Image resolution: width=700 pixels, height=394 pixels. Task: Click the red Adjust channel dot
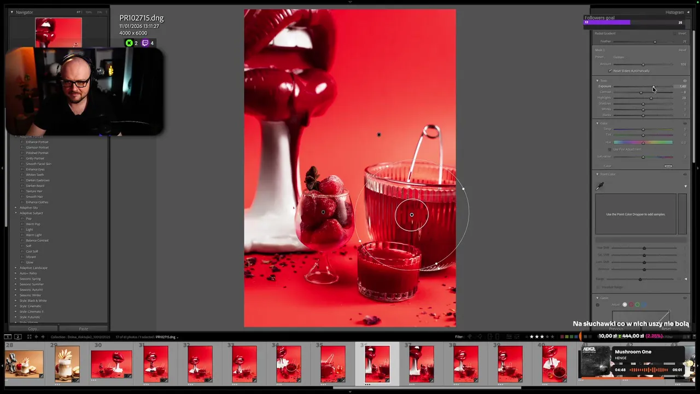[x=631, y=304]
